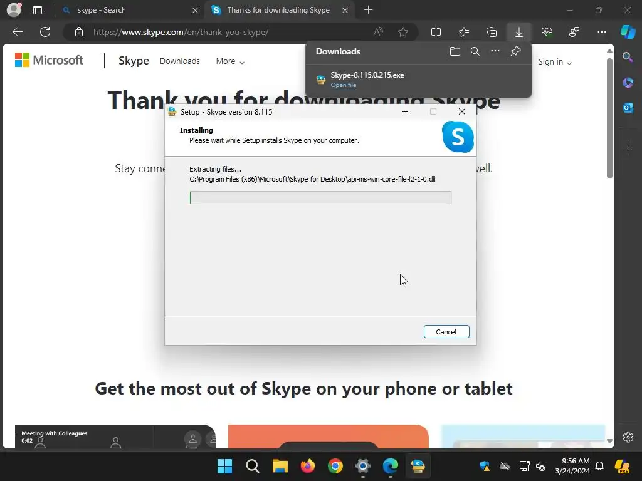Viewport: 642px width, 481px height.
Task: Open Windows taskbar search
Action: [x=252, y=466]
